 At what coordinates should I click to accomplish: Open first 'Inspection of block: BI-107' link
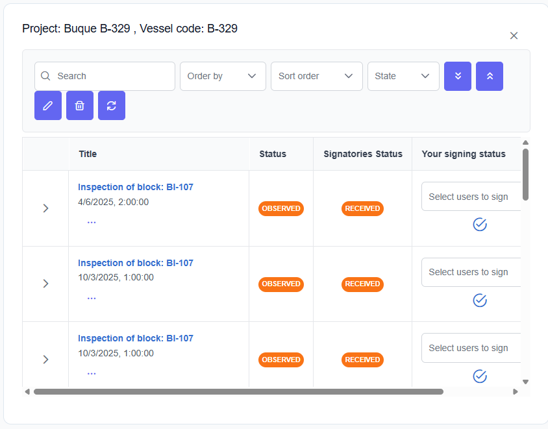pos(136,187)
